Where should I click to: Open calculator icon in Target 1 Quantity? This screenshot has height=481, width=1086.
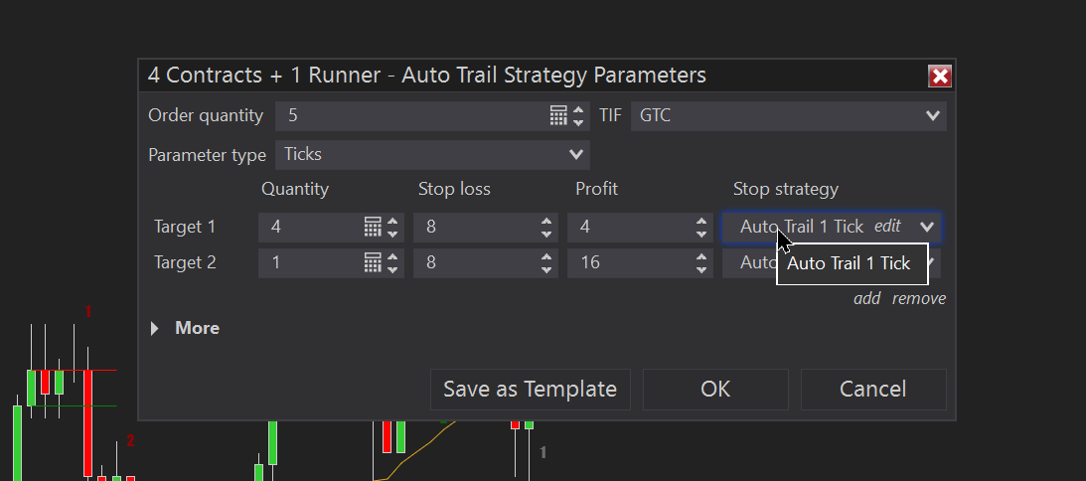click(373, 228)
